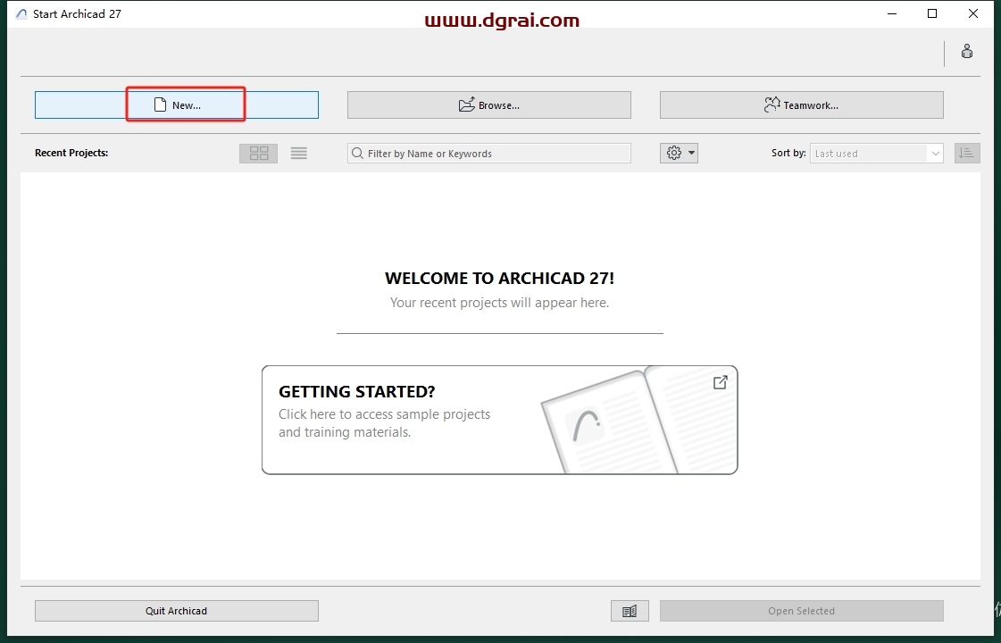Click the user account icon
The width and height of the screenshot is (1001, 643).
click(x=966, y=52)
